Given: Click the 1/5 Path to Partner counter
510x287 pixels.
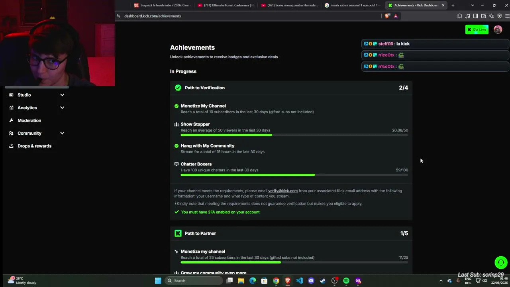Looking at the screenshot, I should point(404,233).
